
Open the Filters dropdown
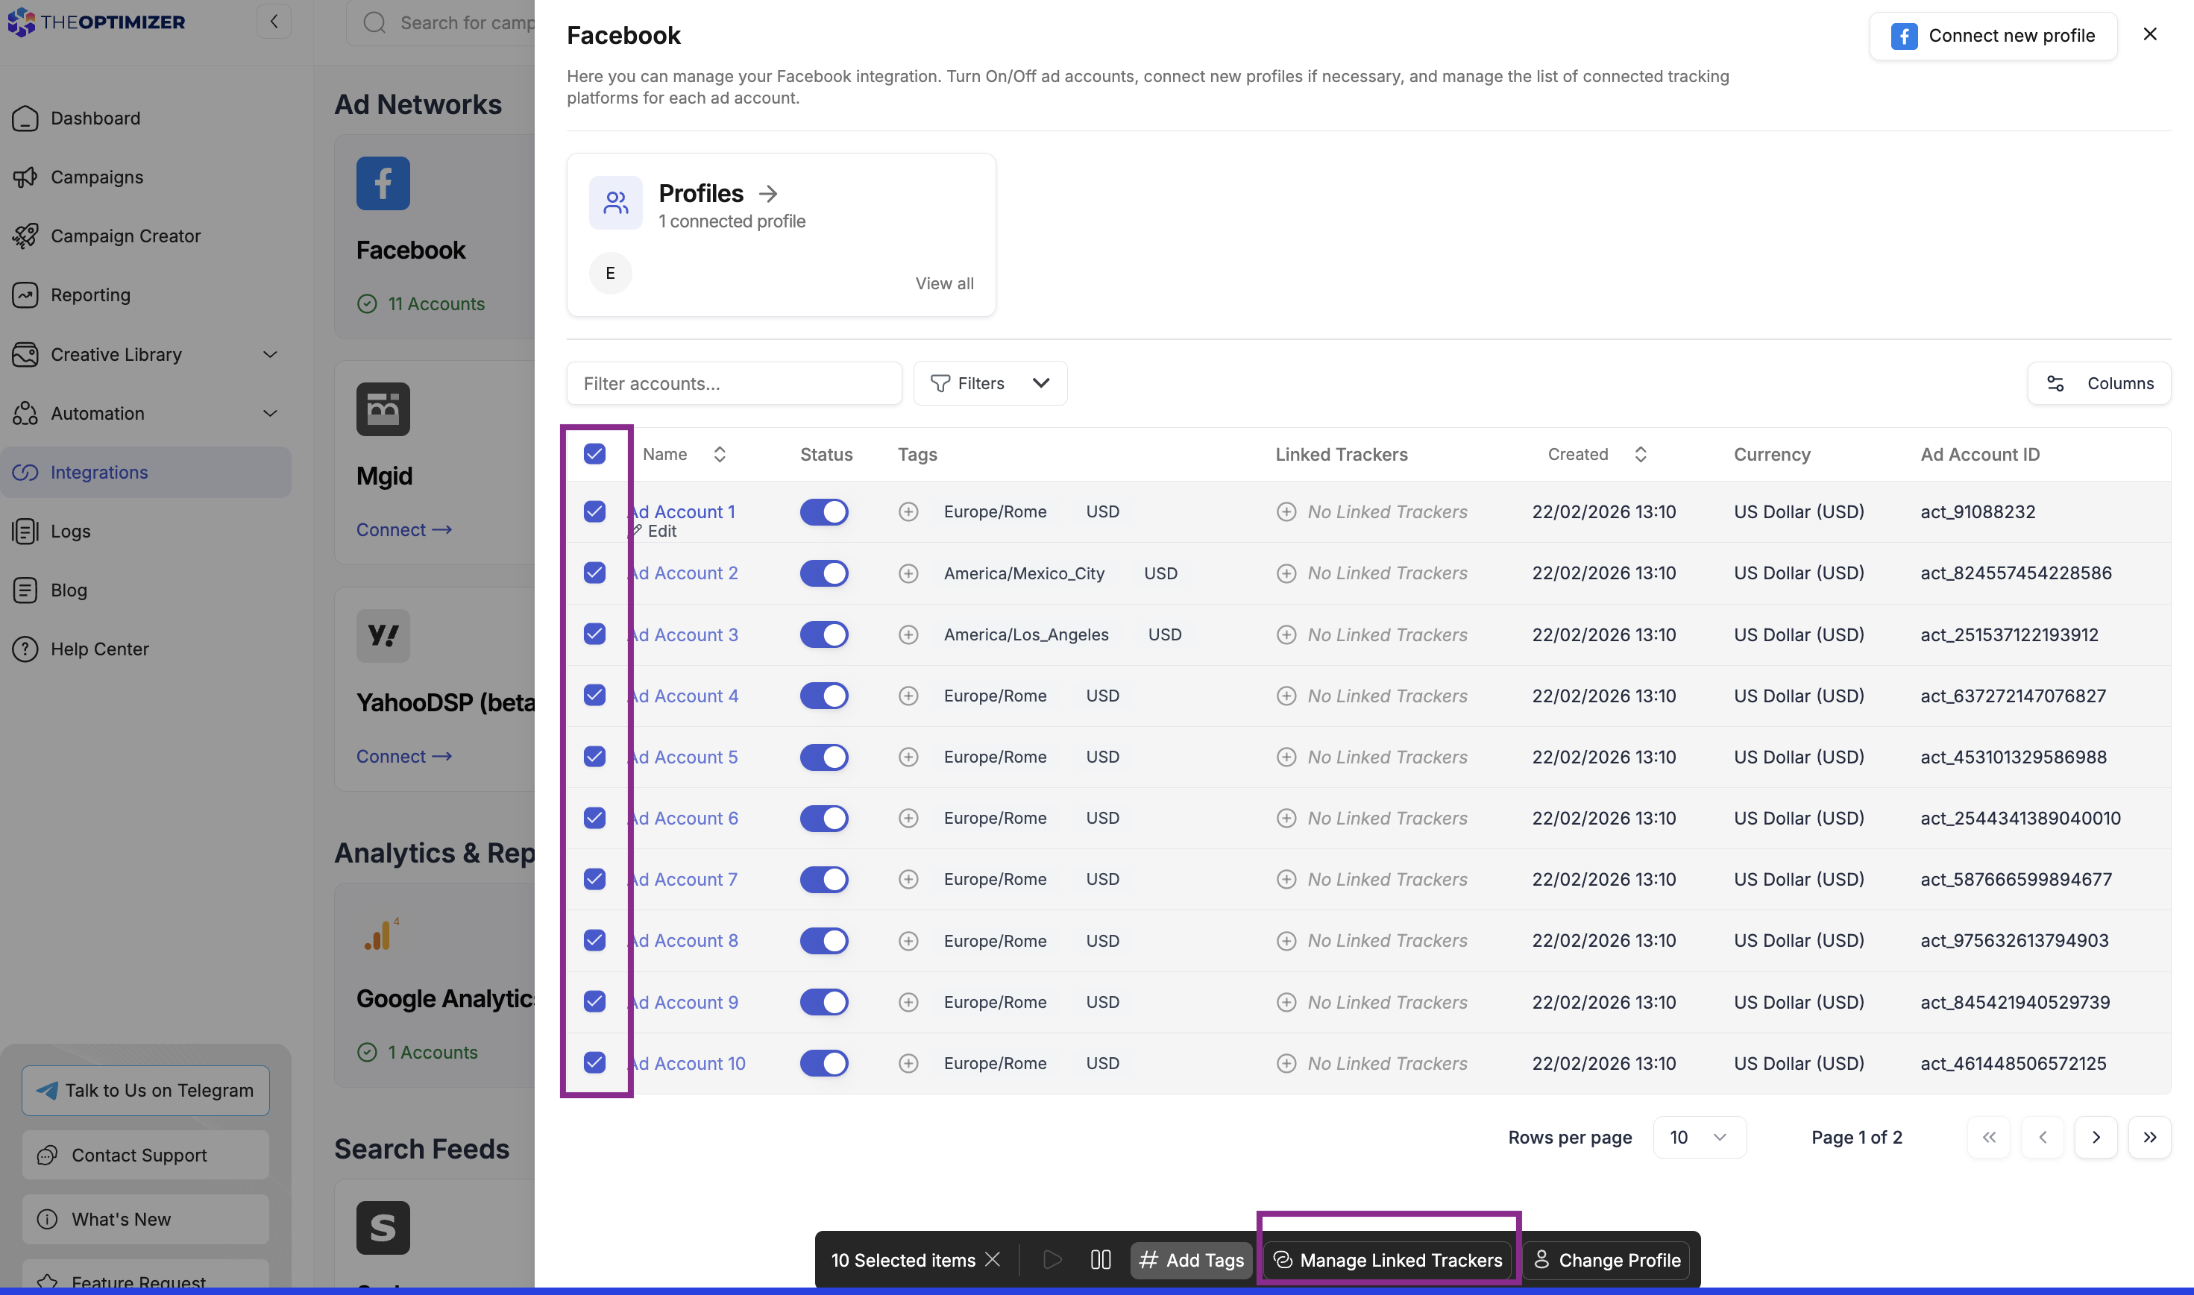click(x=990, y=383)
